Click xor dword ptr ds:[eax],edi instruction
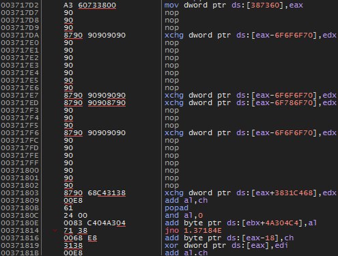 (x=226, y=246)
